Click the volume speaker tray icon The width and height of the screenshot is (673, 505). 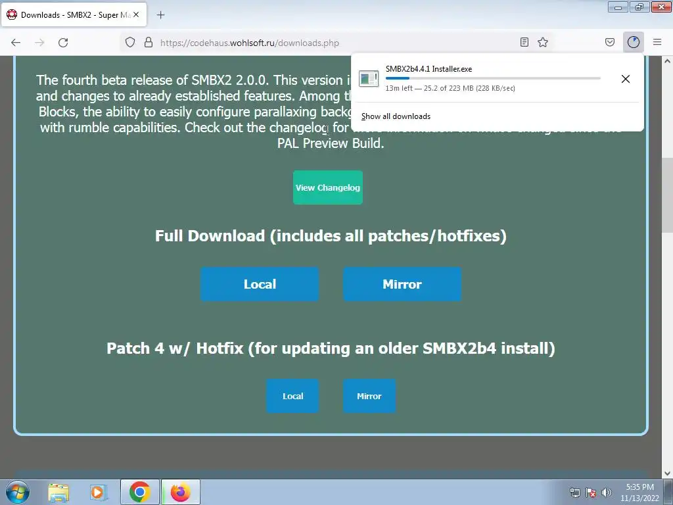tap(606, 493)
